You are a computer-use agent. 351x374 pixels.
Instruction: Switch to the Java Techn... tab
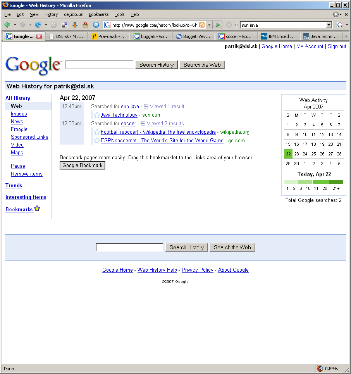(x=320, y=36)
